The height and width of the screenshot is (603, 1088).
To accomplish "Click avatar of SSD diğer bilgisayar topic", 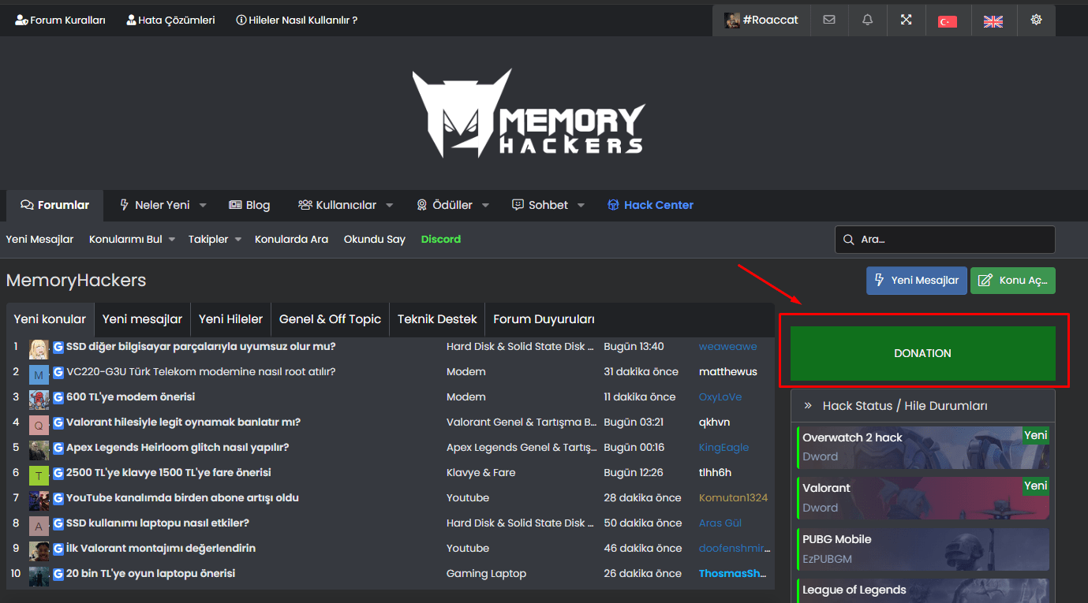I will coord(39,349).
